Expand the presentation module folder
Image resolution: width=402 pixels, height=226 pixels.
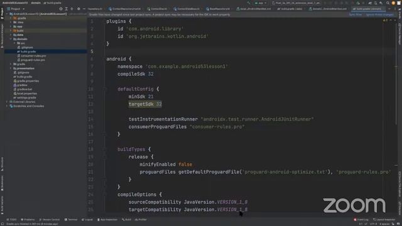[11, 68]
